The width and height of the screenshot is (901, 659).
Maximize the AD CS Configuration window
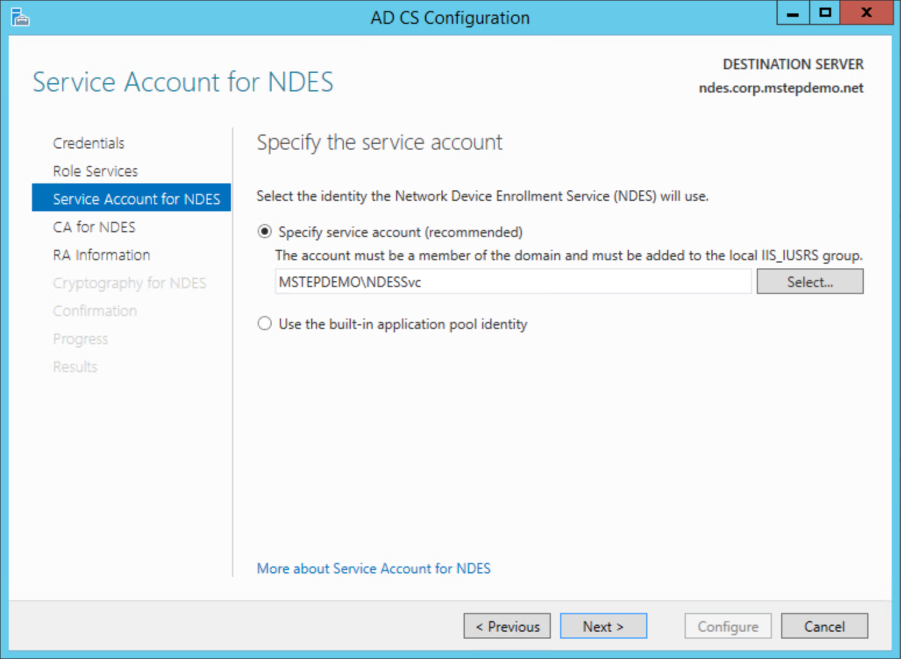pyautogui.click(x=824, y=12)
